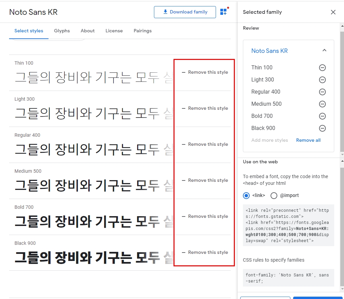Click the Light 300 preview text

click(x=94, y=113)
